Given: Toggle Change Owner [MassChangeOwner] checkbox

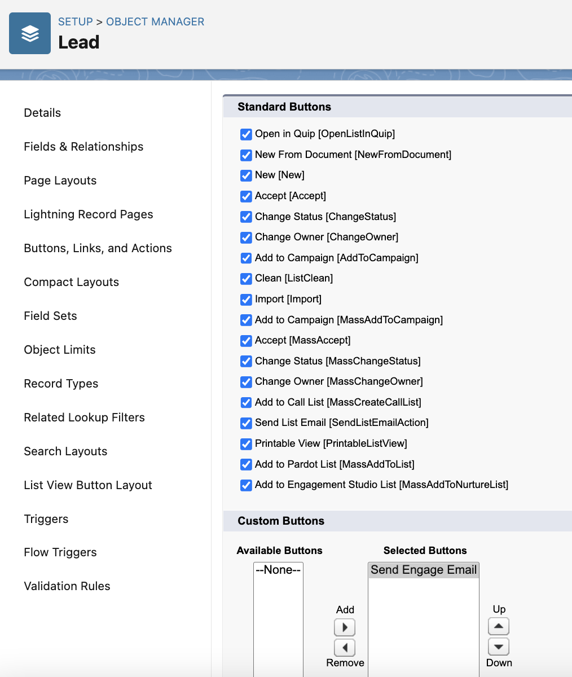Looking at the screenshot, I should (x=246, y=382).
